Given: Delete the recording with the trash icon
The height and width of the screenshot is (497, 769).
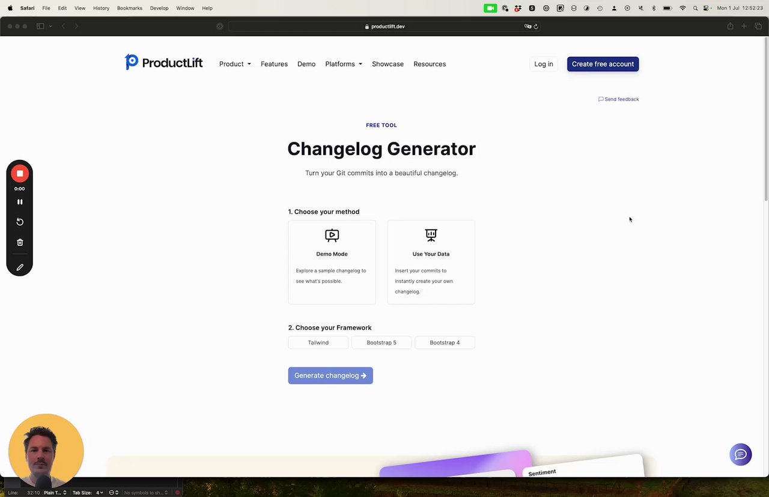Looking at the screenshot, I should (x=20, y=242).
